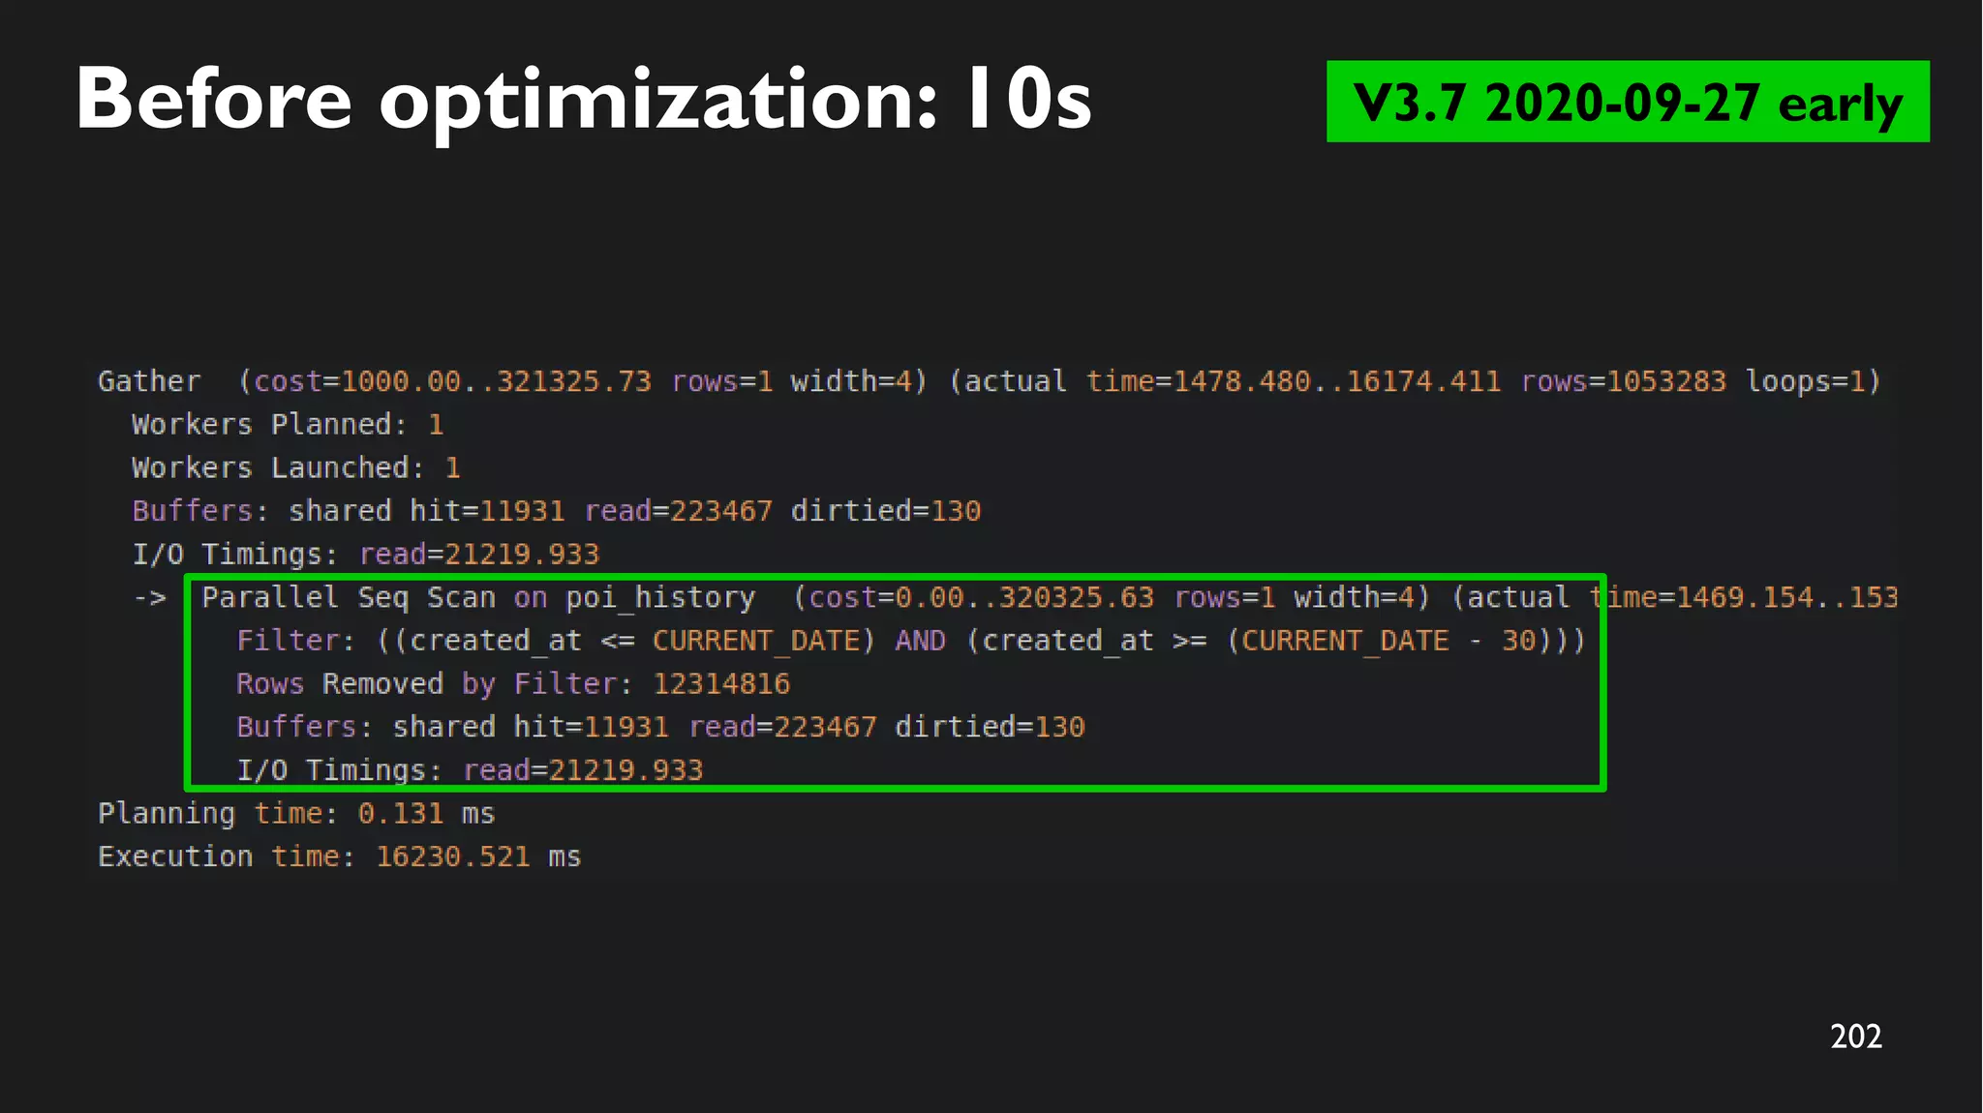The image size is (1983, 1113).
Task: Click the 'Workers Launched: 1' line
Action: pos(296,467)
